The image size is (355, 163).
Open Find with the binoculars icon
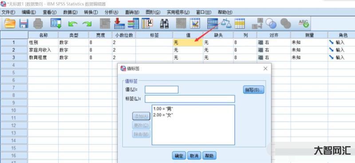[164, 23]
